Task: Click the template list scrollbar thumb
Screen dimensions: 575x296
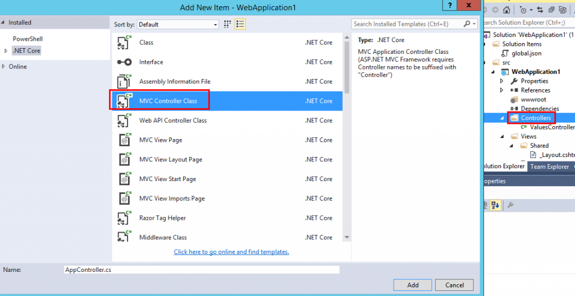Action: pos(346,67)
